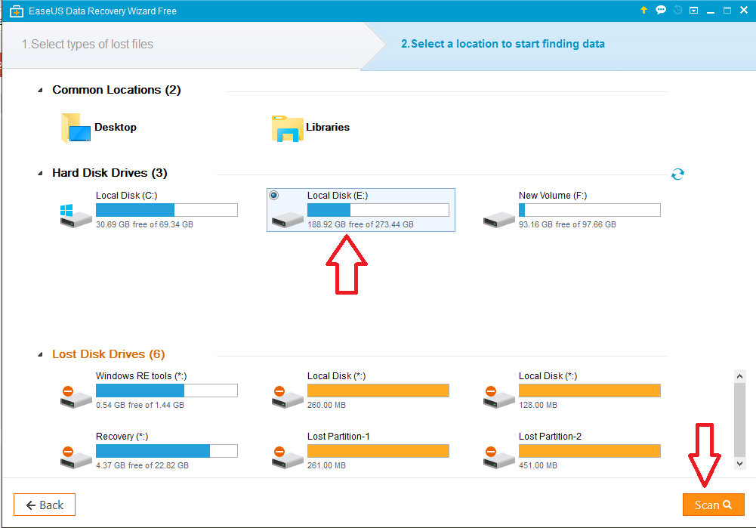Collapse the Hard Disk Drives section
The width and height of the screenshot is (756, 528).
41,173
